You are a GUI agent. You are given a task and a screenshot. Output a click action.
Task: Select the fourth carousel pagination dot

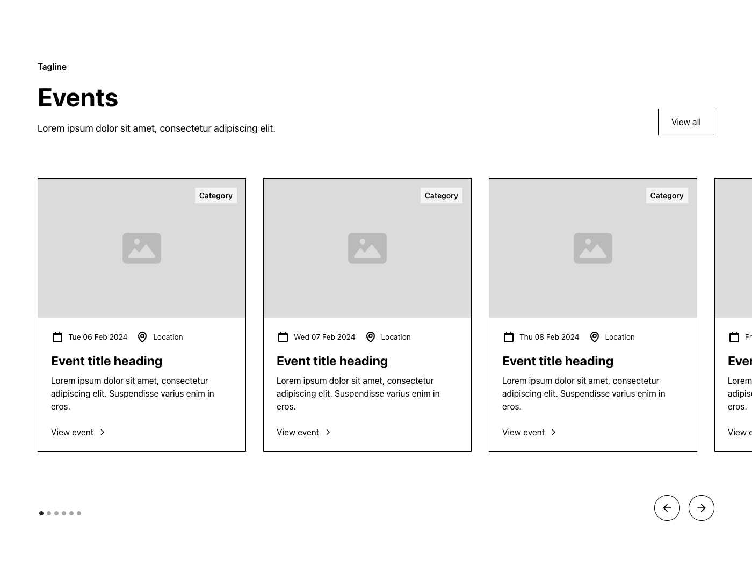pyautogui.click(x=64, y=513)
